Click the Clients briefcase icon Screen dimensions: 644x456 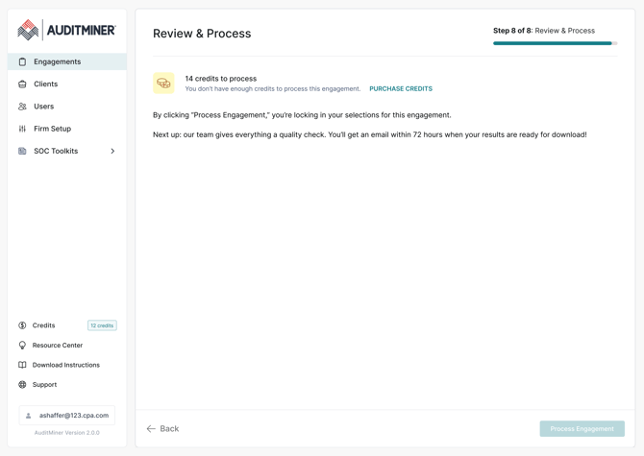(x=23, y=84)
